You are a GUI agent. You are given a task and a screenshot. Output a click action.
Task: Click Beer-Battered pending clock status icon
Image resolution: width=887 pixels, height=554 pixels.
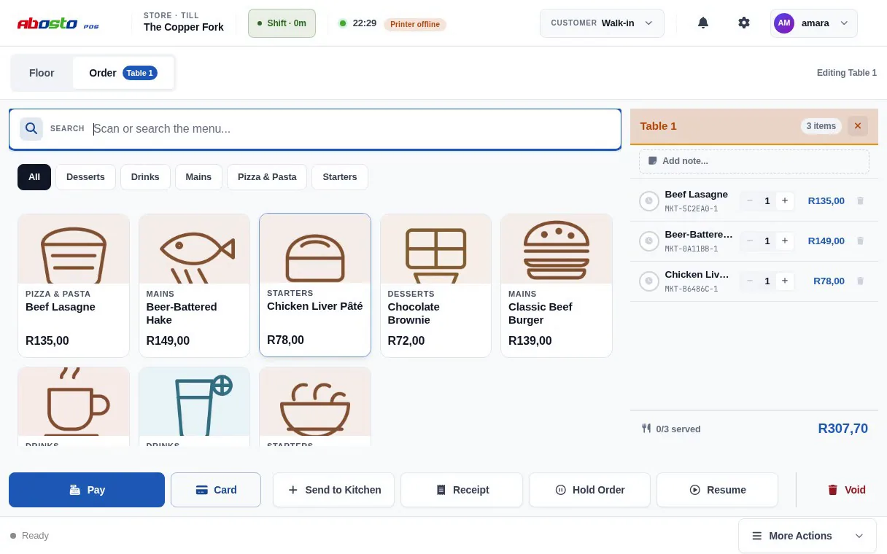pyautogui.click(x=649, y=241)
